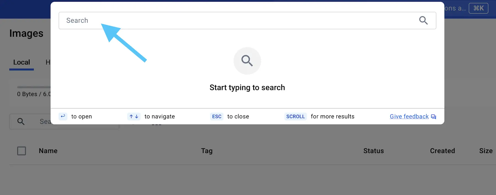This screenshot has width=496, height=195.
Task: Open the Hub tab next to Local
Action: [x=49, y=62]
